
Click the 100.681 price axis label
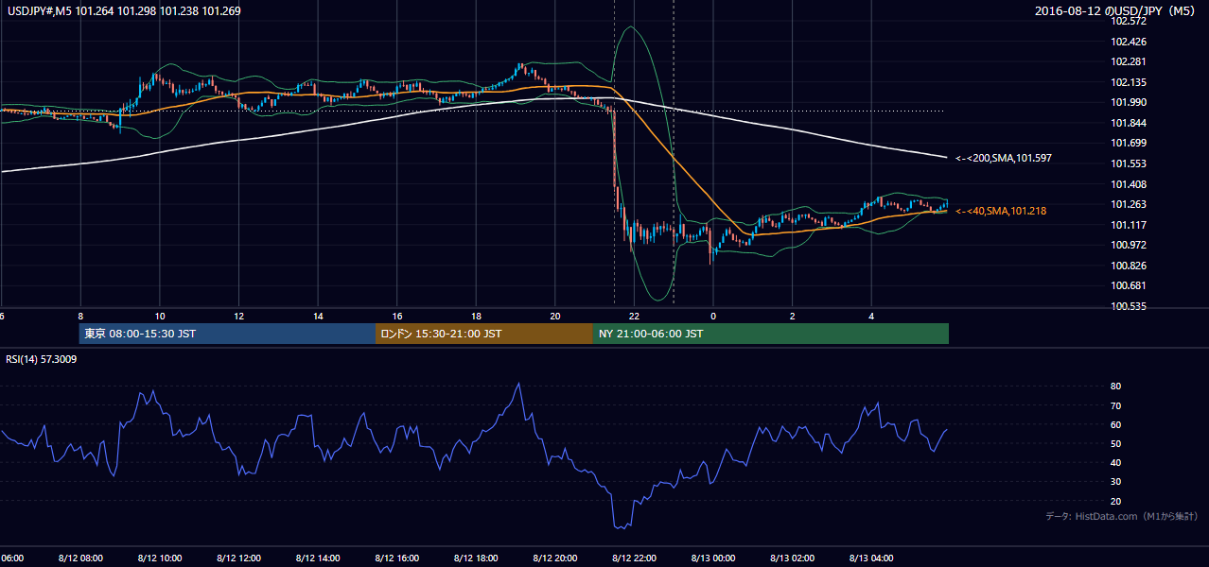1130,285
